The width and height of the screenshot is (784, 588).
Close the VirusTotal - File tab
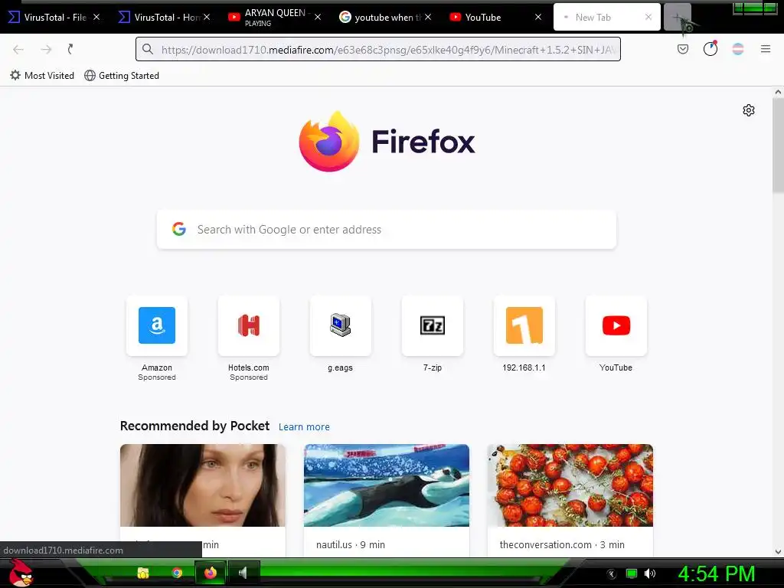(x=96, y=17)
